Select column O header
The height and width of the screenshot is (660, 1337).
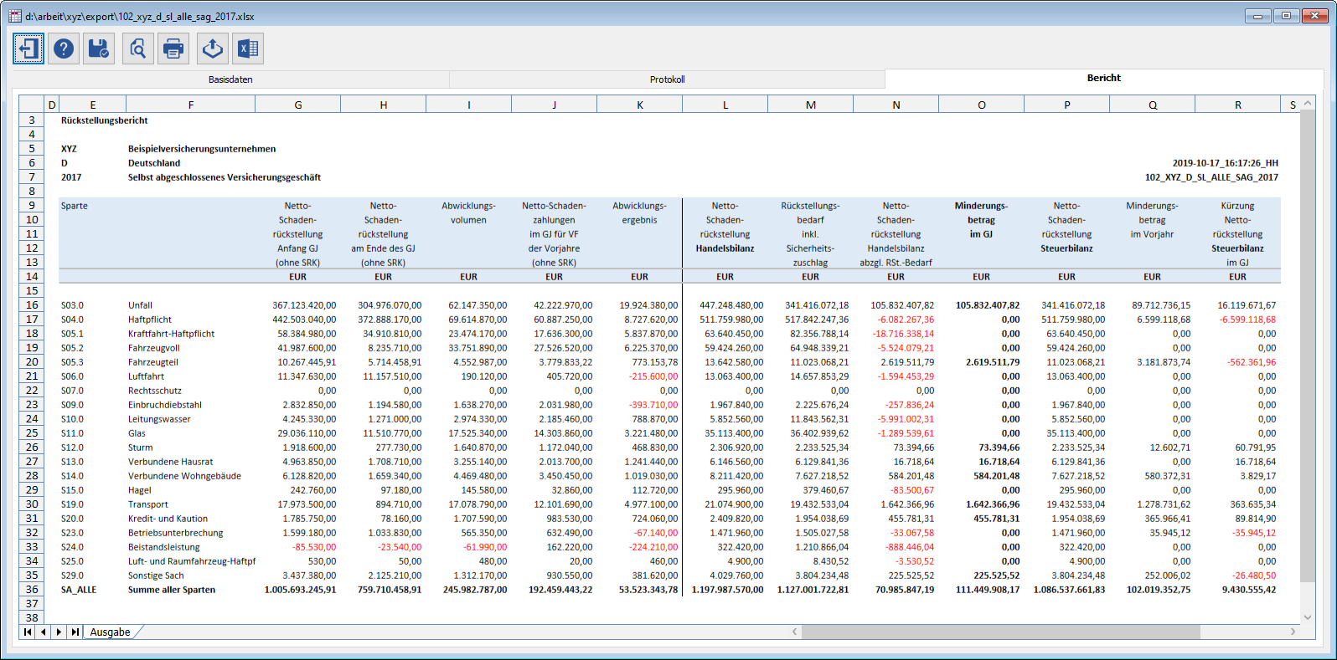click(982, 105)
